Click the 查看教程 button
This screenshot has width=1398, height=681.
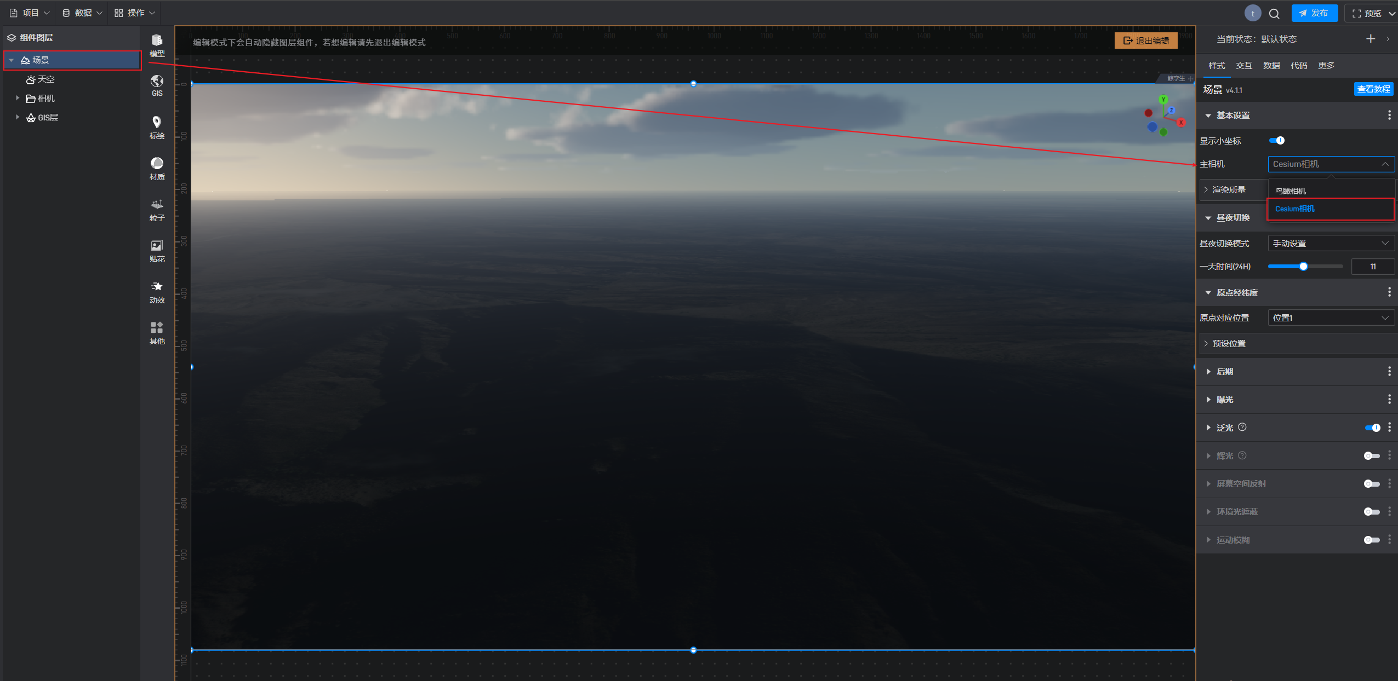coord(1373,89)
